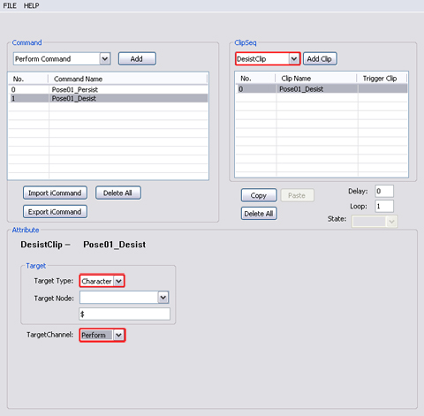
Task: Open the HELP menu
Action: 31,5
